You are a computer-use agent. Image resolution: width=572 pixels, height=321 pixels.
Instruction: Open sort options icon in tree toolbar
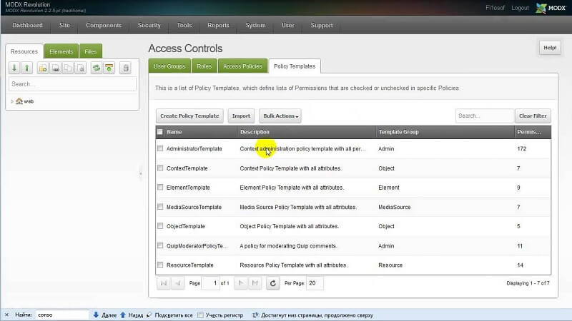coord(109,68)
